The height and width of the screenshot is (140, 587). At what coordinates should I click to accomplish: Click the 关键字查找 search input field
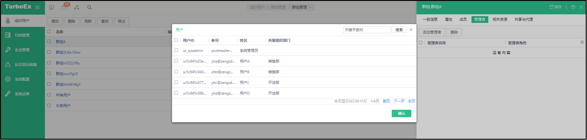click(x=366, y=30)
